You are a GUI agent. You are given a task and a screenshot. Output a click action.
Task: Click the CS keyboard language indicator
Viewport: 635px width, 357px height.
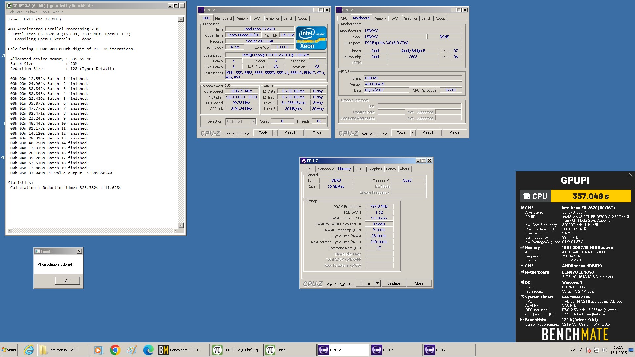573,349
